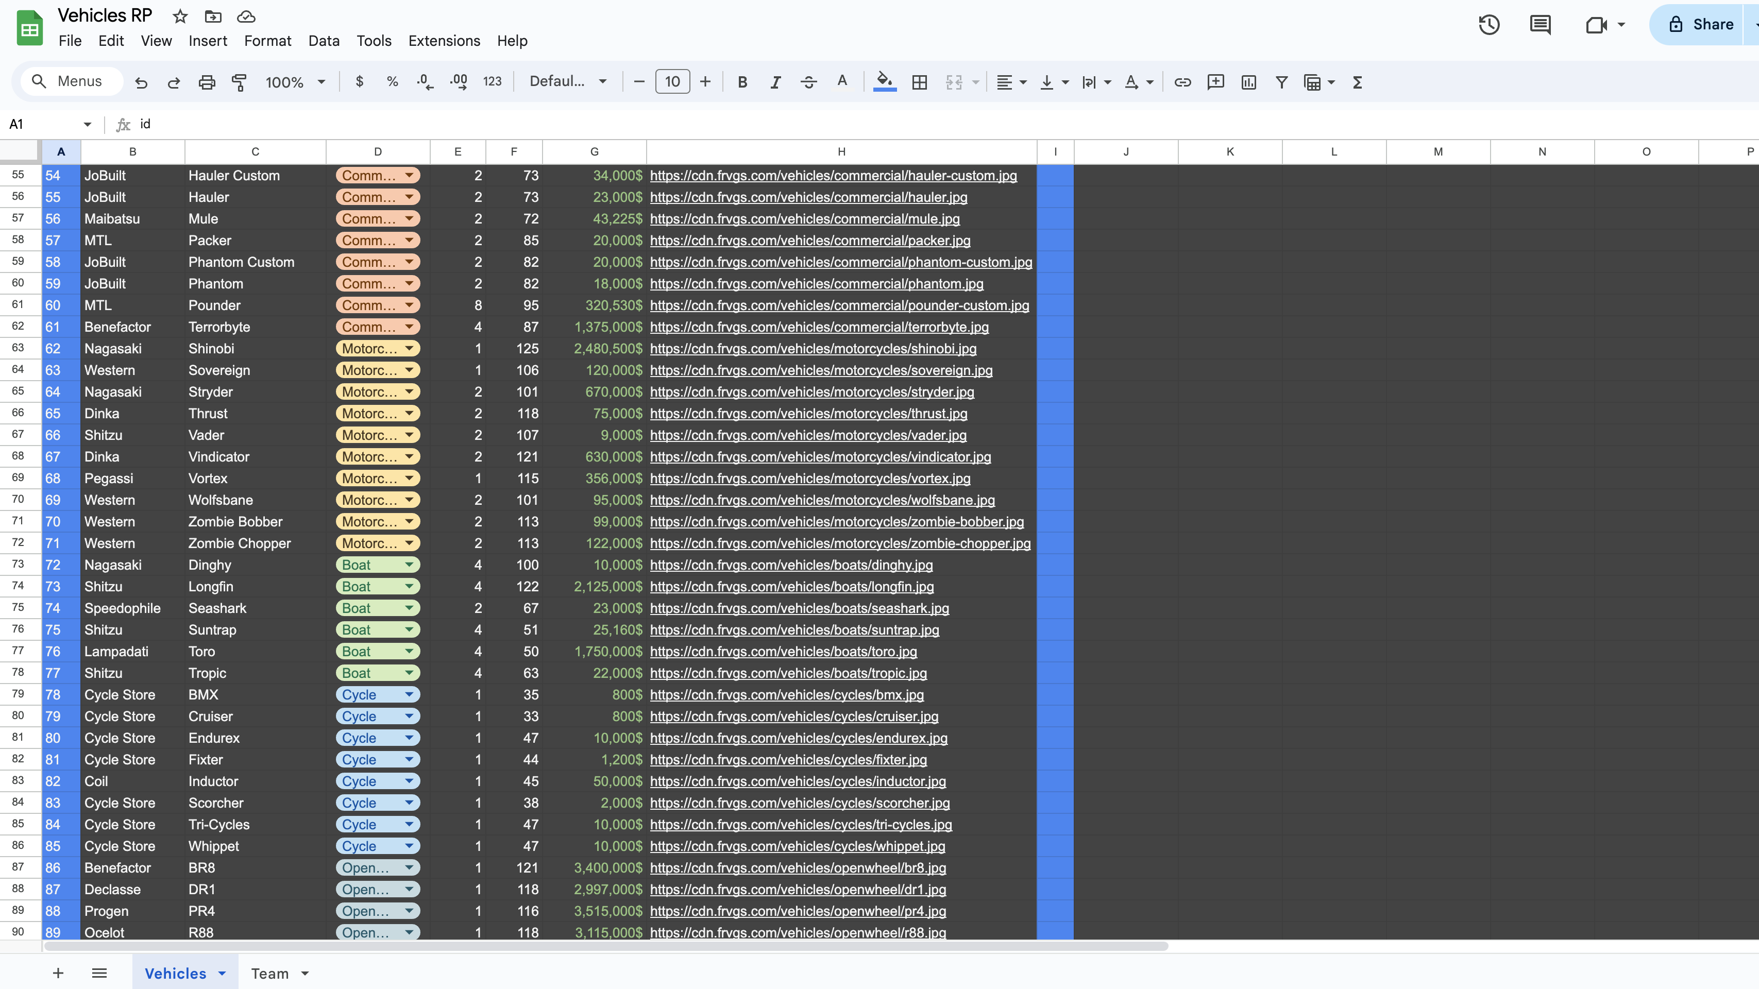Toggle strikethrough formatting

(808, 82)
